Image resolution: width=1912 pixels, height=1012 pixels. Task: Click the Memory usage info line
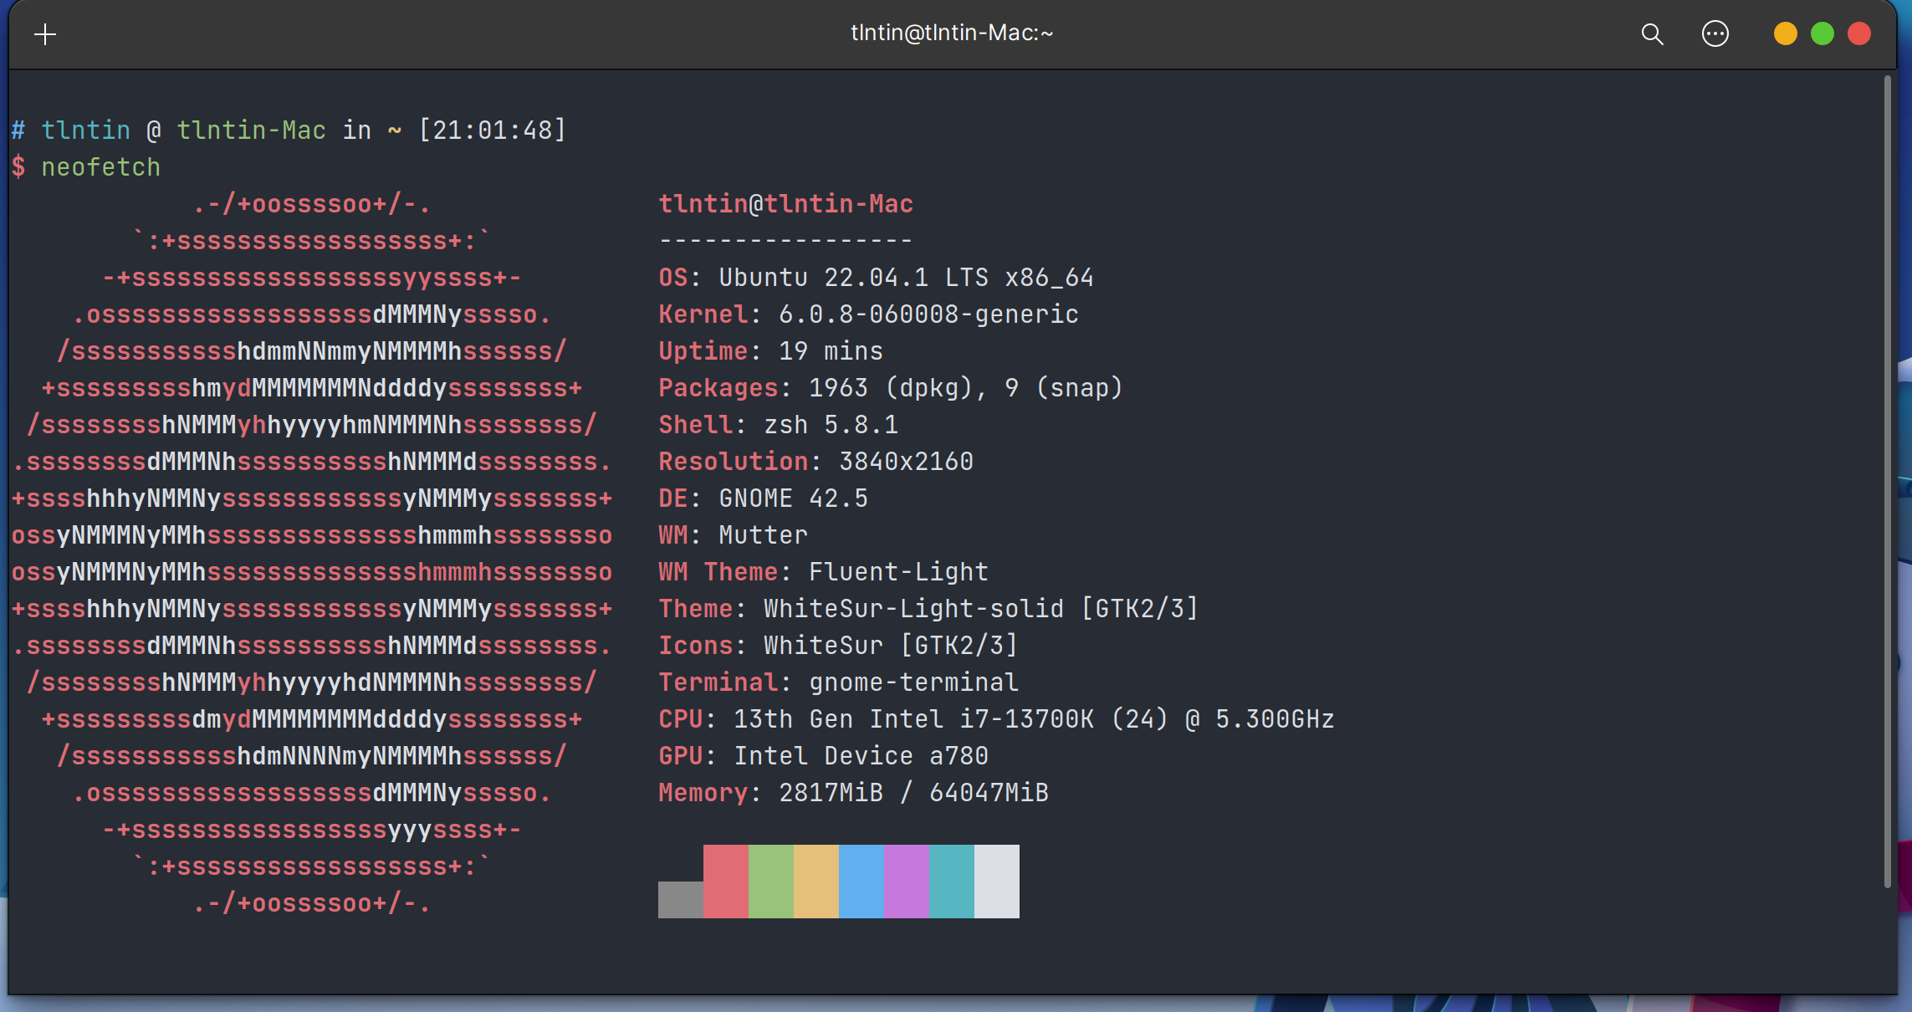(853, 793)
